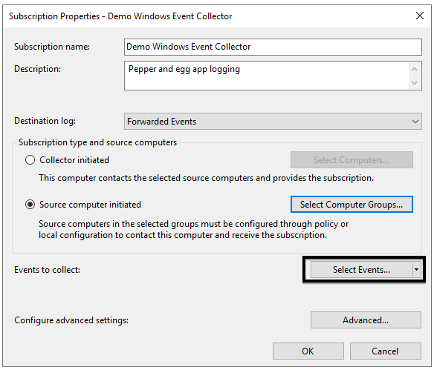Image resolution: width=434 pixels, height=367 pixels.
Task: Select the Collector initiated radio button
Action: pyautogui.click(x=30, y=160)
